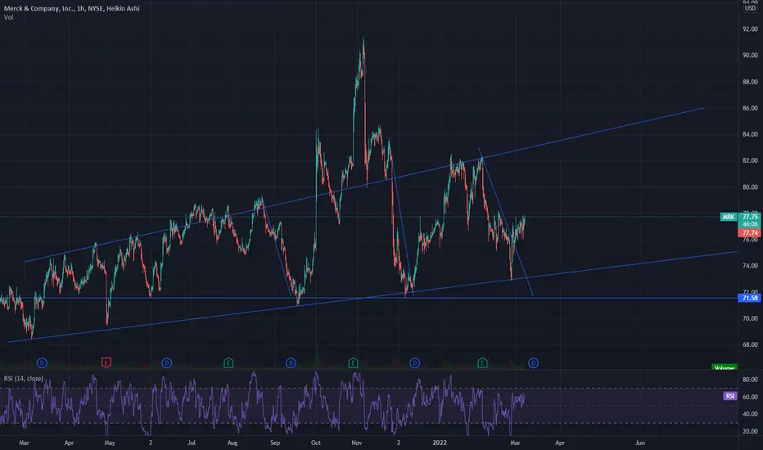This screenshot has width=763, height=450.
Task: Open the green earnings marker in February 2022
Action: [482, 363]
